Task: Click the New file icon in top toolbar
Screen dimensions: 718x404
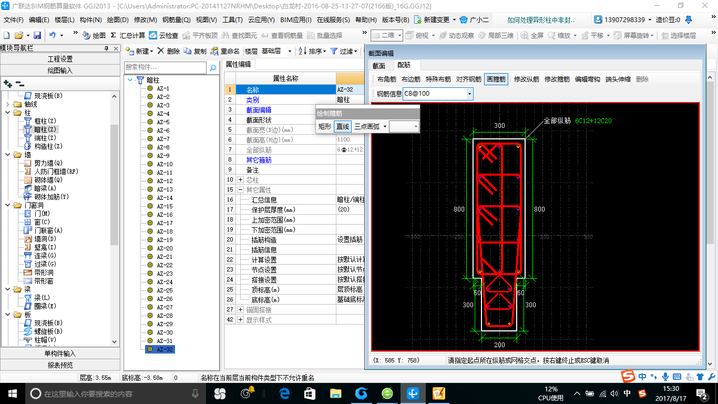Action: pyautogui.click(x=6, y=35)
